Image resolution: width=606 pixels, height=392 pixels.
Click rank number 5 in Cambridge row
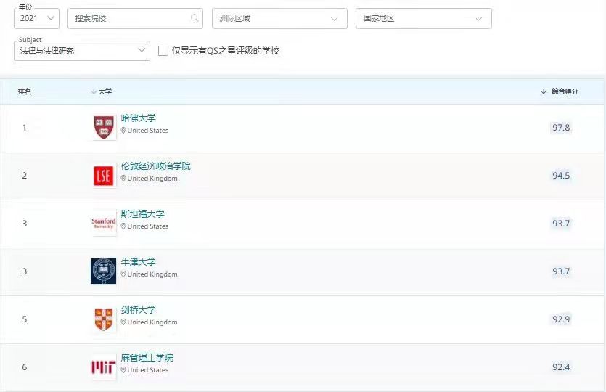tap(25, 319)
